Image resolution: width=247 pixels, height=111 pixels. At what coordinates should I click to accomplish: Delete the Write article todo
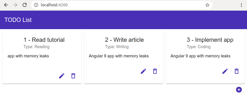click(x=155, y=71)
